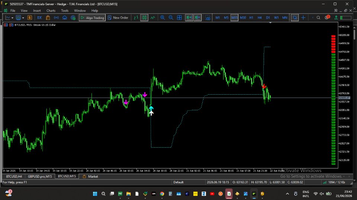Click the white up arrow signal on chart
The width and height of the screenshot is (357, 200).
(x=151, y=113)
